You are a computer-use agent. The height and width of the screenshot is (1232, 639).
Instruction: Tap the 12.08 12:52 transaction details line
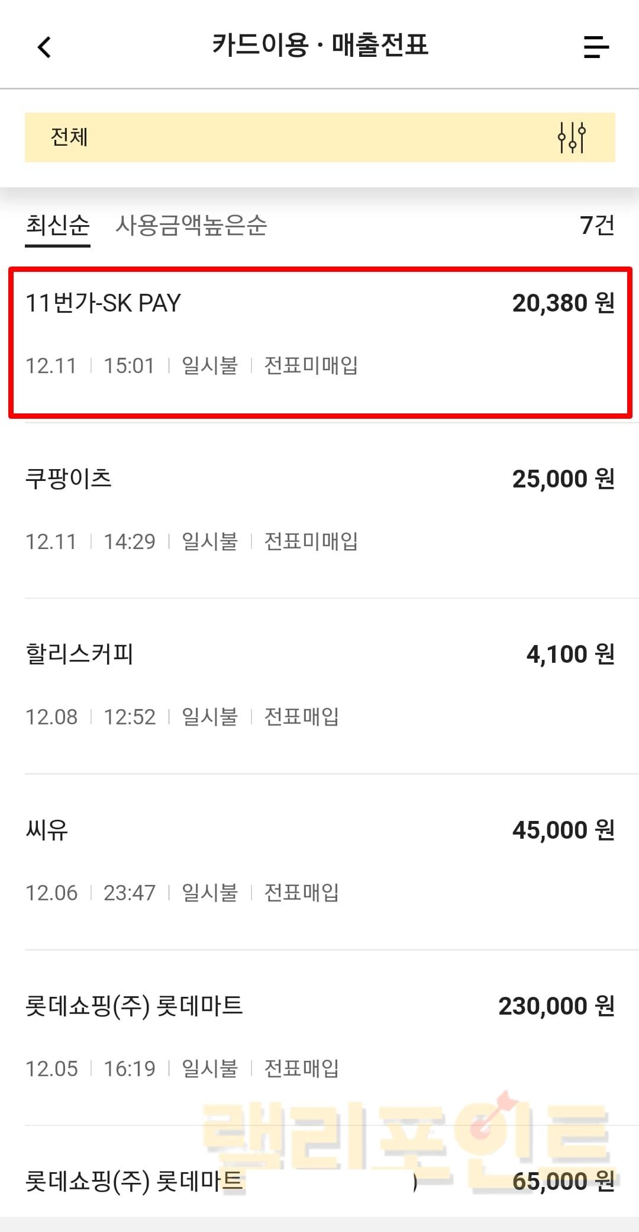(x=182, y=717)
